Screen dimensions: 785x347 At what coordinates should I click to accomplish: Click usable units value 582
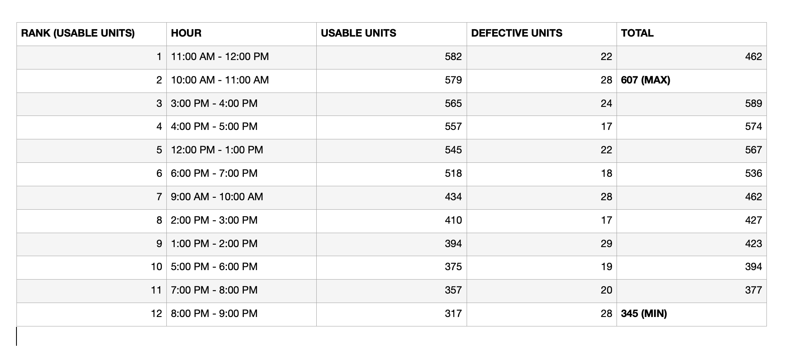tap(453, 57)
